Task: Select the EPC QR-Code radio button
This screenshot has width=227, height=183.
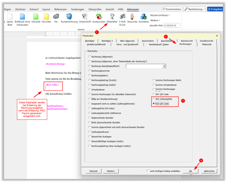Action: pos(154,94)
